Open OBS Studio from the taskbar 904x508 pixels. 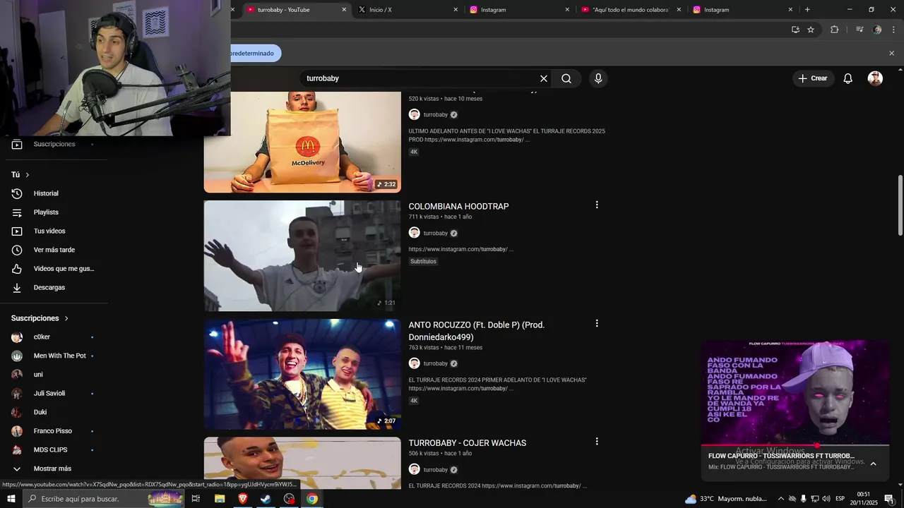tap(289, 499)
